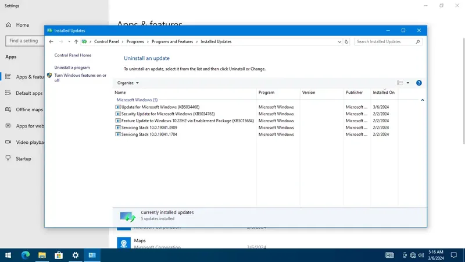Open the Uninstall a program link
465x262 pixels.
[72, 68]
